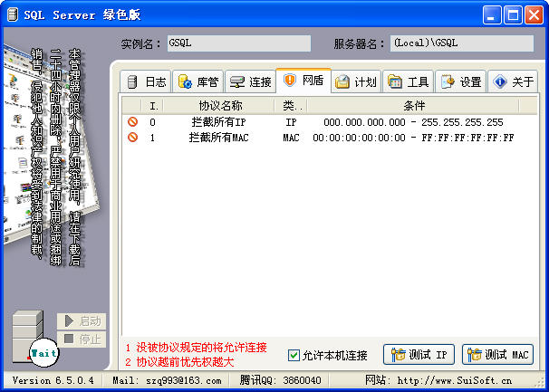Click the block icon of rule 0
This screenshot has height=392, width=549.
(x=132, y=121)
